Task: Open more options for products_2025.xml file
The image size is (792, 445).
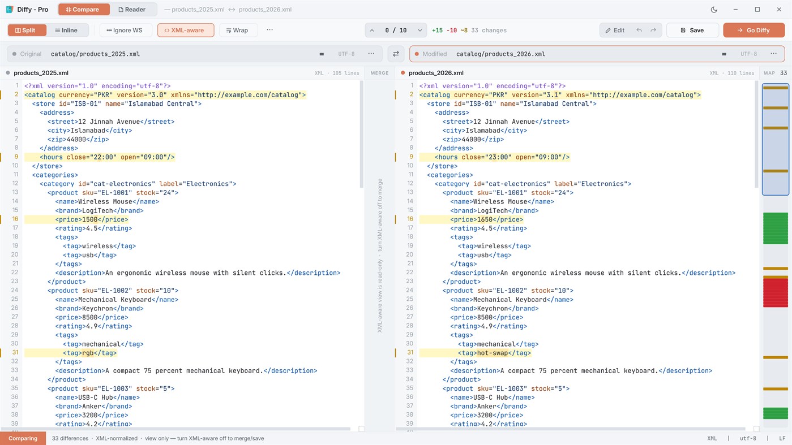Action: point(371,54)
